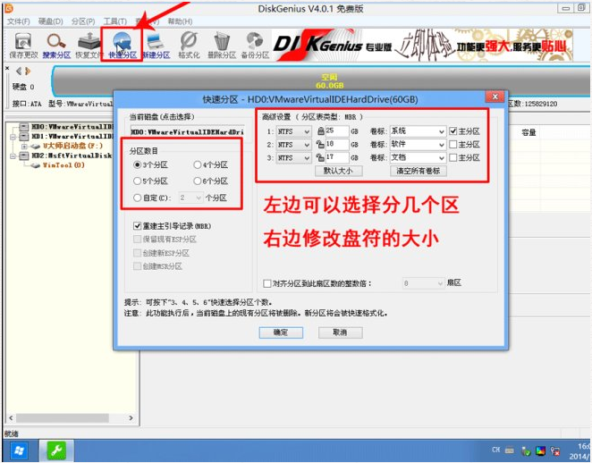
Task: Select HD0:VMwareVirtualIDE in the disk tree
Action: [72, 127]
